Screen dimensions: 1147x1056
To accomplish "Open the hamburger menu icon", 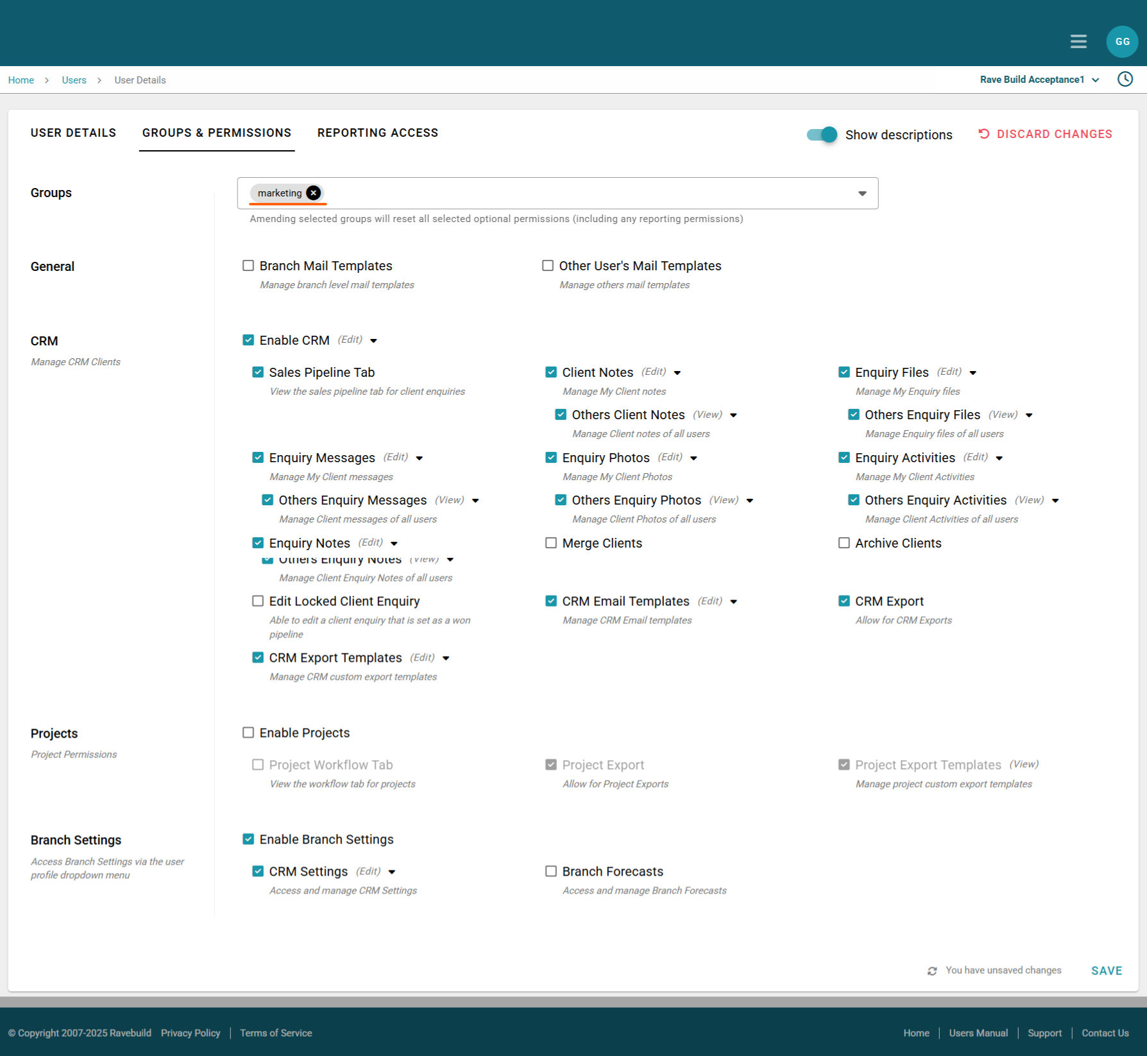I will 1078,42.
